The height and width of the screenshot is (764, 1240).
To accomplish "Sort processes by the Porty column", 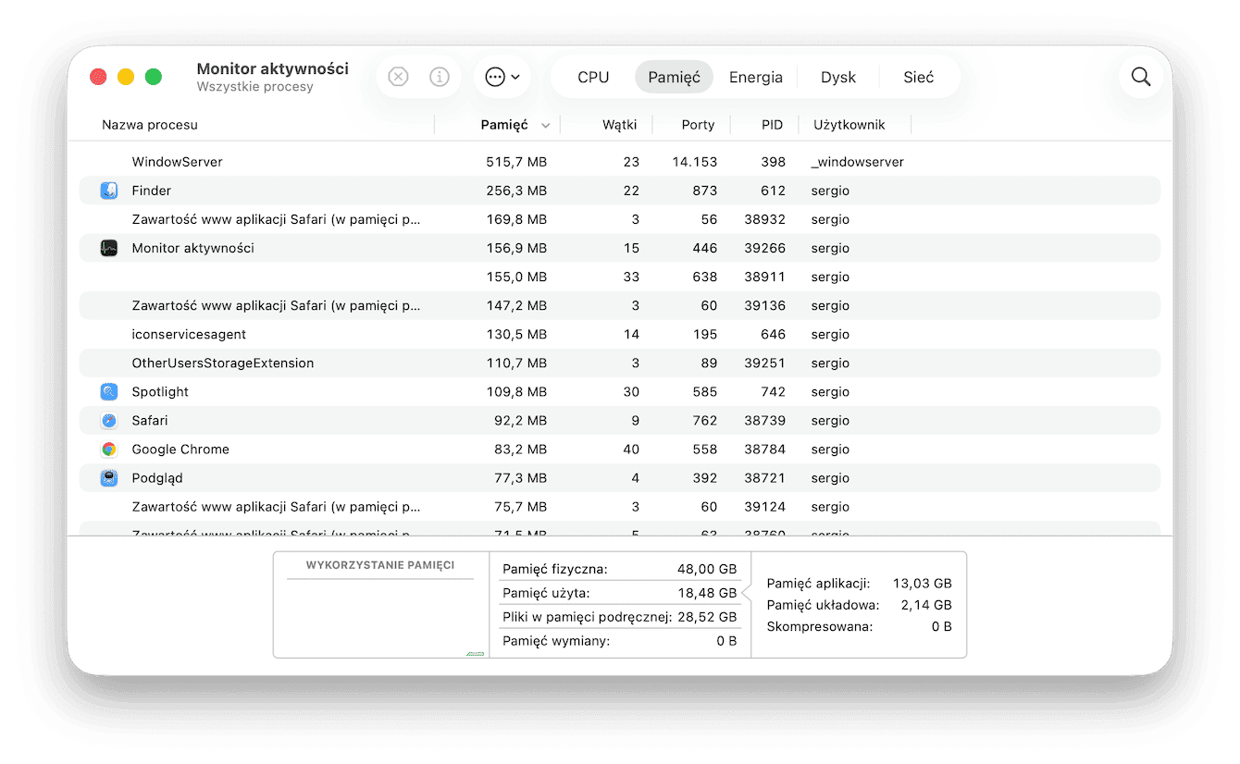I will (x=698, y=125).
